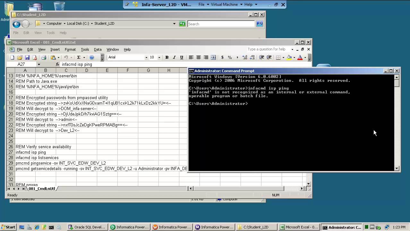Open Excel Help question mark icon

point(92,57)
